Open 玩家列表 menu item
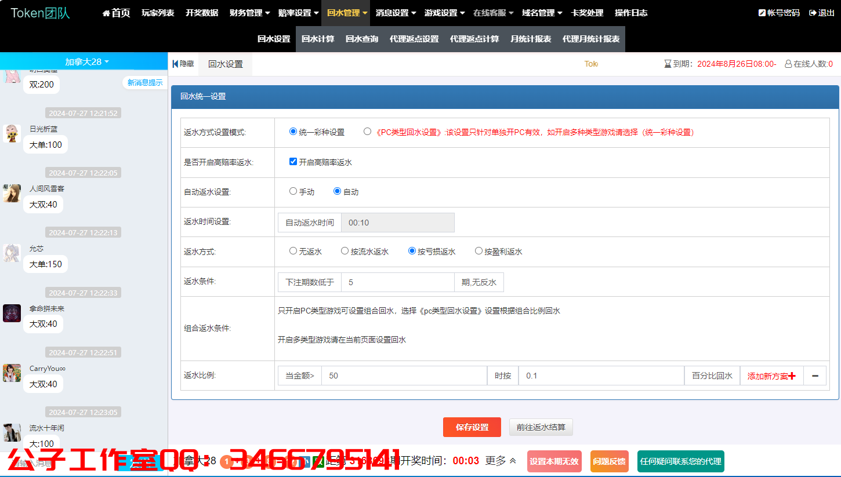The width and height of the screenshot is (841, 477). tap(158, 13)
